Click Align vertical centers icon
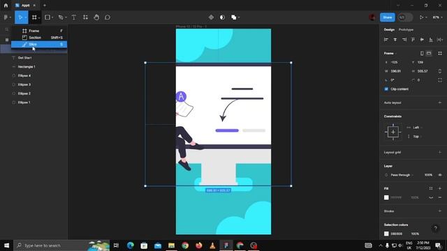 [422, 40]
